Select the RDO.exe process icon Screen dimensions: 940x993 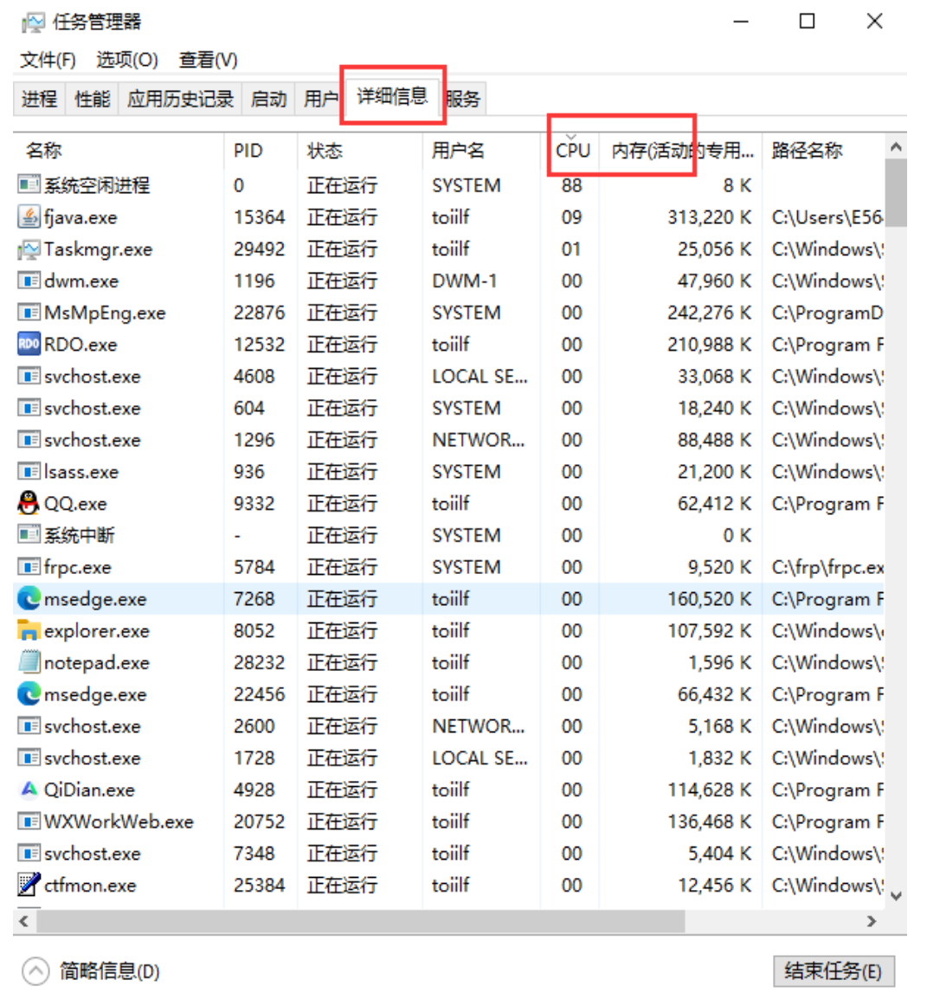click(x=29, y=345)
